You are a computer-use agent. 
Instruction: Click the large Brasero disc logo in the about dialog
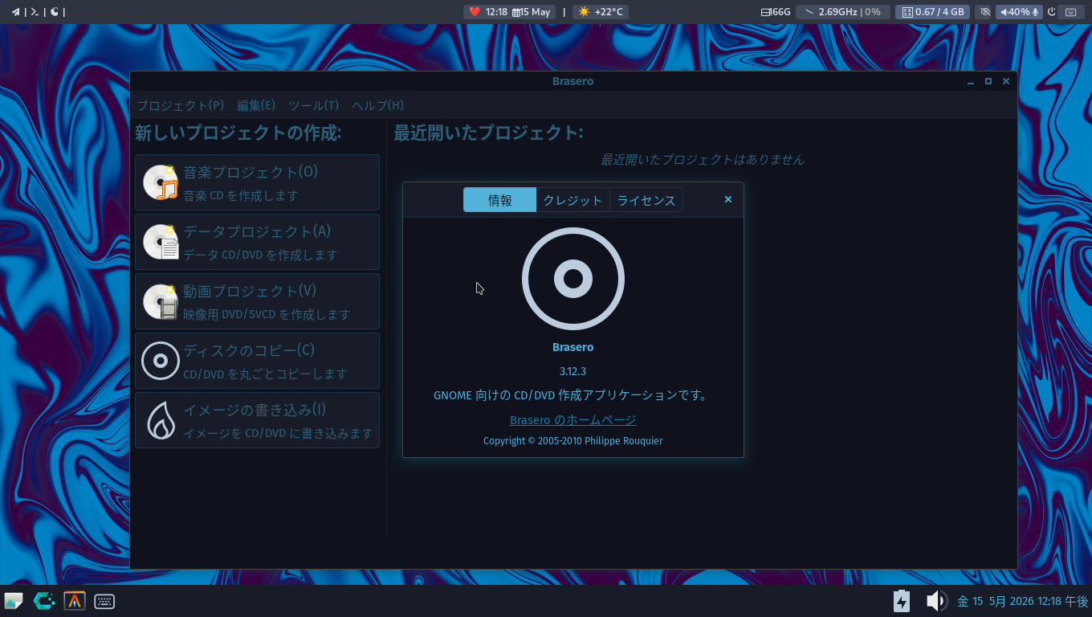pos(573,279)
